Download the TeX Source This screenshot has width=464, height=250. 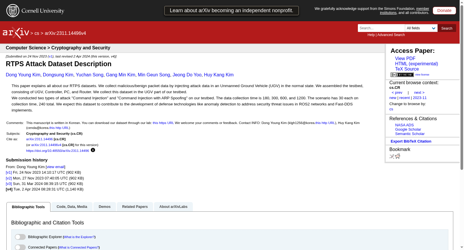[x=407, y=69]
